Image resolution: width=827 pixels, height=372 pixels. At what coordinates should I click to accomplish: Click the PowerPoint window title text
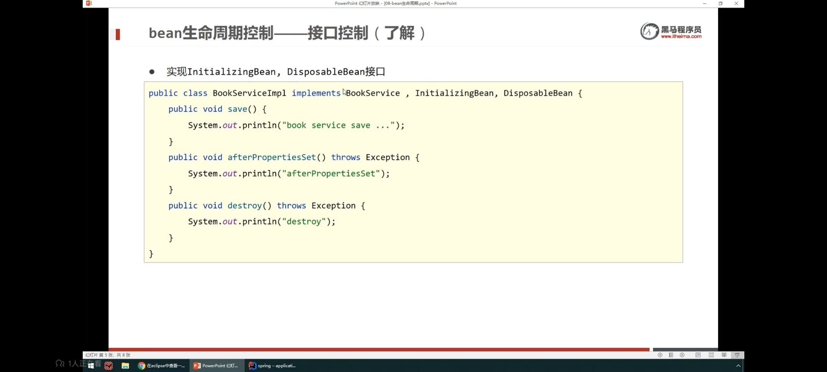click(x=395, y=3)
